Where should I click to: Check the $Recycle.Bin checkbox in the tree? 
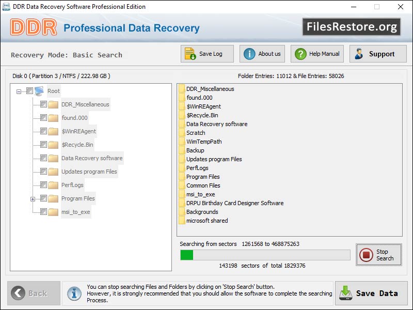coord(43,144)
